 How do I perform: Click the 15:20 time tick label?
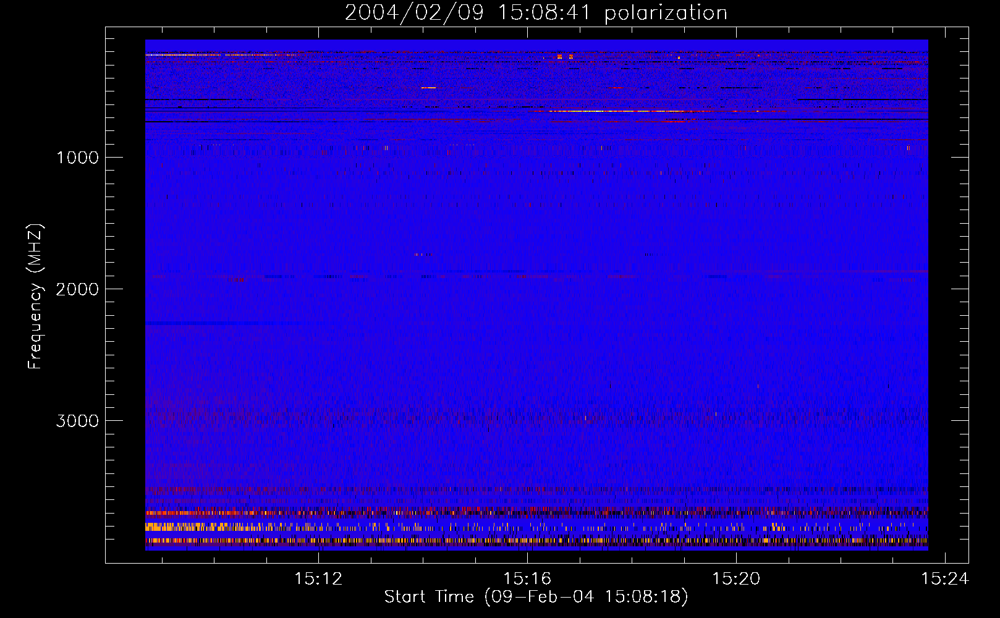point(736,579)
